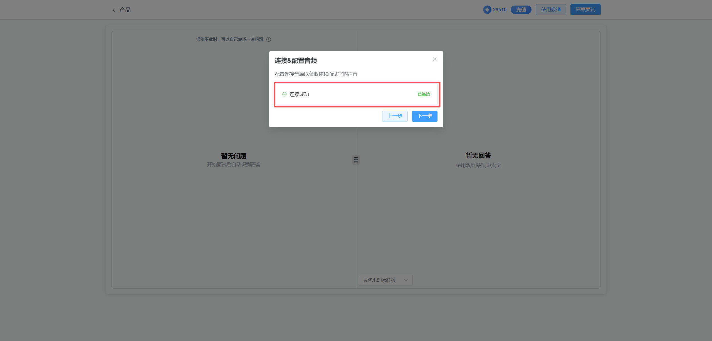Click the chevron arrow on 豆包1.8 dropdown
712x341 pixels.
406,280
